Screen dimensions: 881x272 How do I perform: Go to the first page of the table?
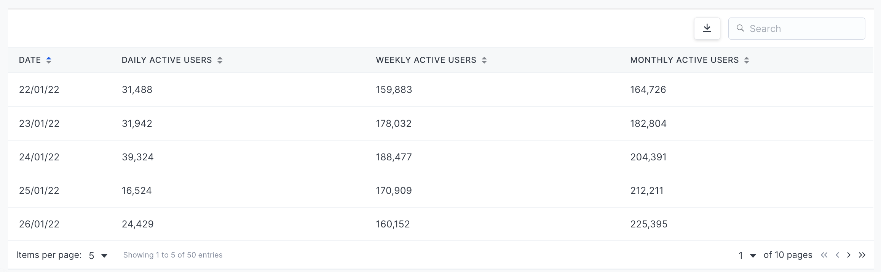pos(824,255)
